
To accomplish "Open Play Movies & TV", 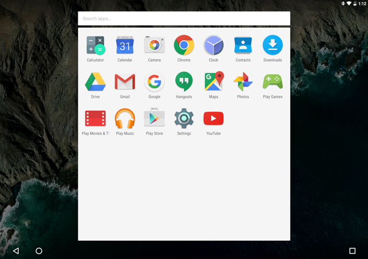I will [x=95, y=119].
